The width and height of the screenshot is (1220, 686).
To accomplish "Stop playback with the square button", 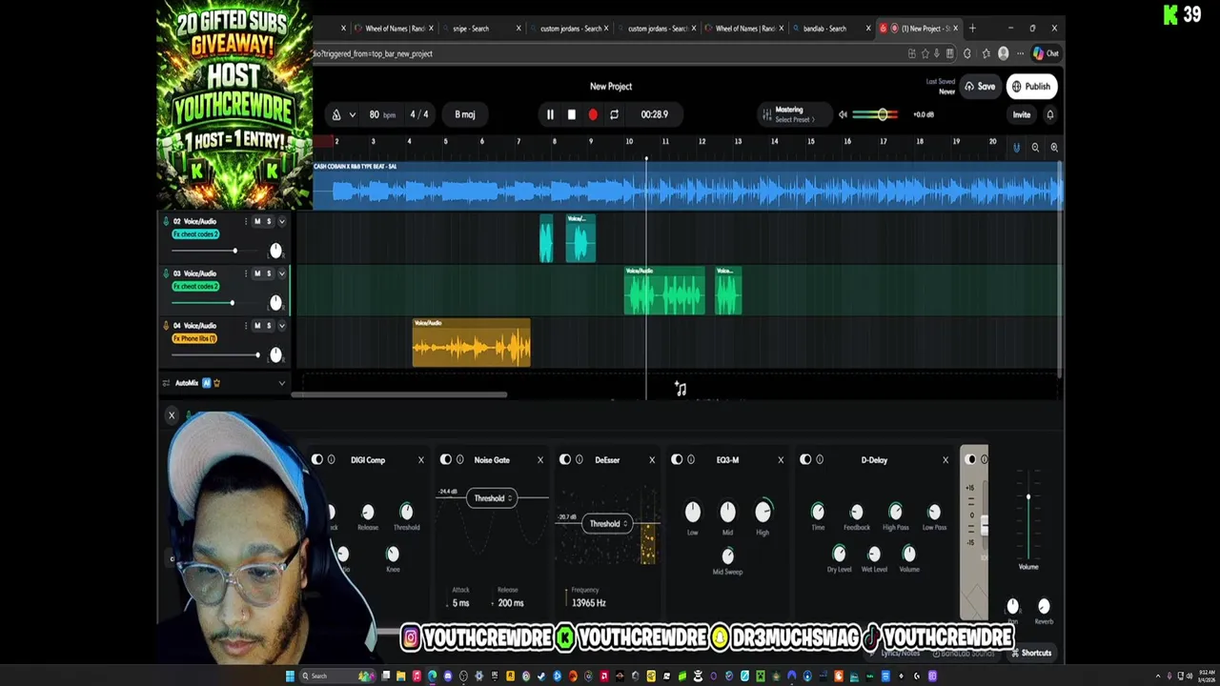I will pos(571,114).
